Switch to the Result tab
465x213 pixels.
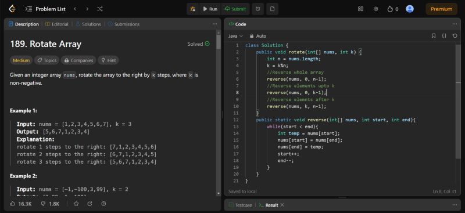269,205
